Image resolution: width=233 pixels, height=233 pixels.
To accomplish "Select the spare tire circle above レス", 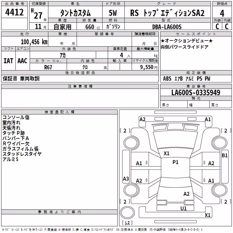I will click(x=127, y=213).
